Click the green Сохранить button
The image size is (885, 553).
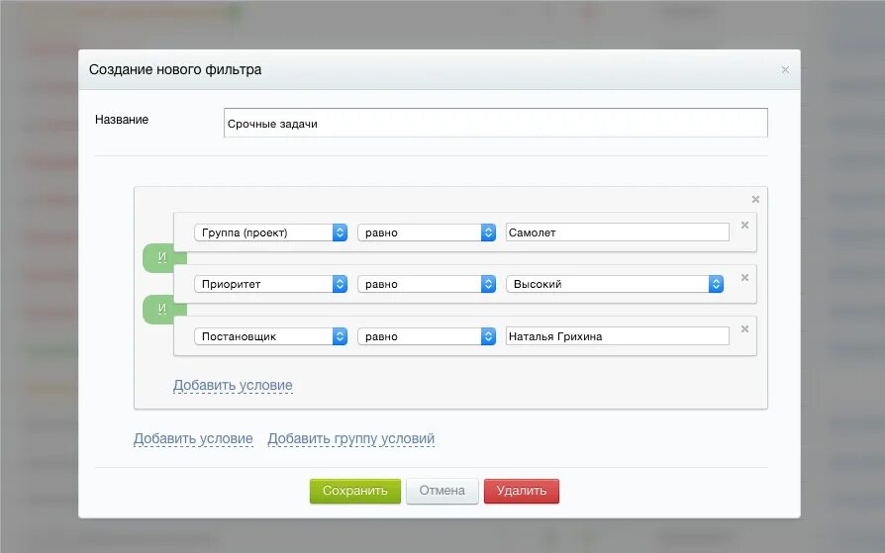(x=355, y=491)
